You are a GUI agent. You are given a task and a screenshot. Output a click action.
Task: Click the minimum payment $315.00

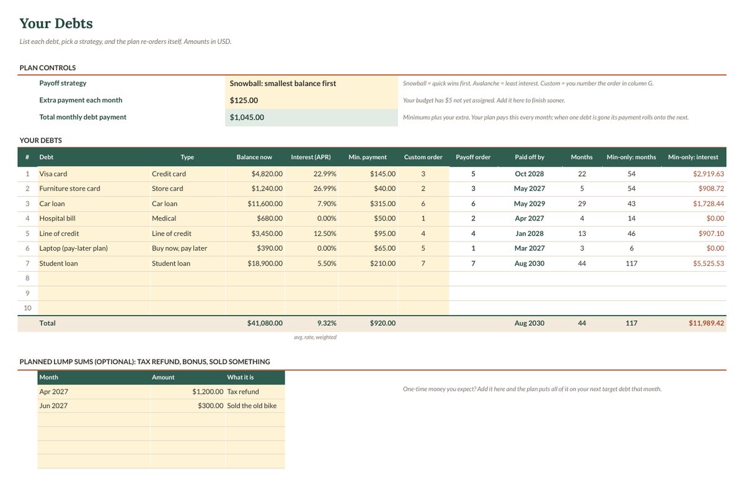(368, 204)
